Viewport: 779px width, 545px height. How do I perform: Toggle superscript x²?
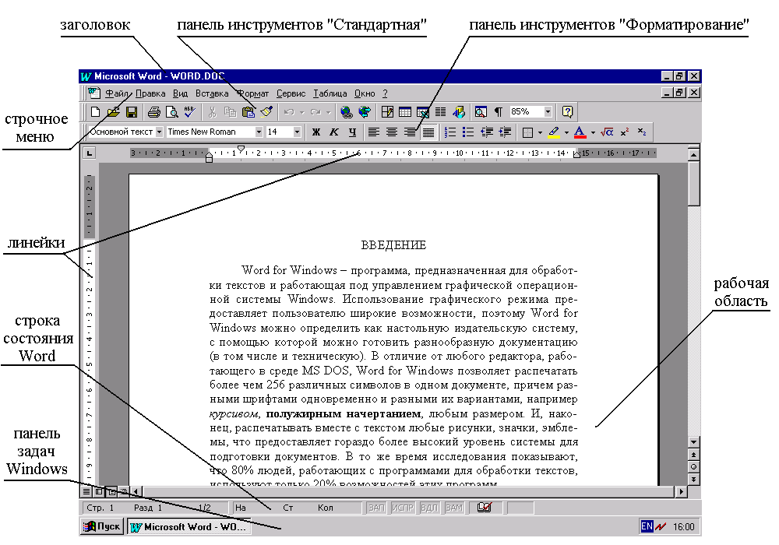(x=625, y=132)
